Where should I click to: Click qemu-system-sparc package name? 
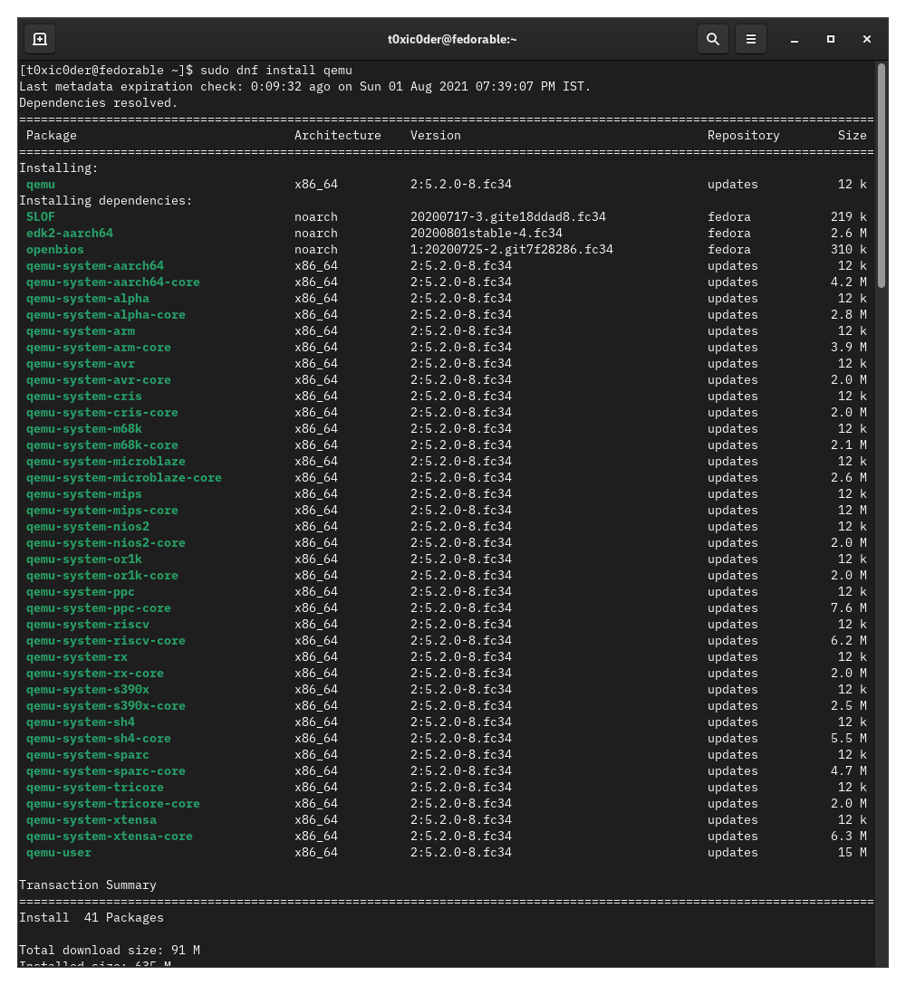[x=87, y=755]
